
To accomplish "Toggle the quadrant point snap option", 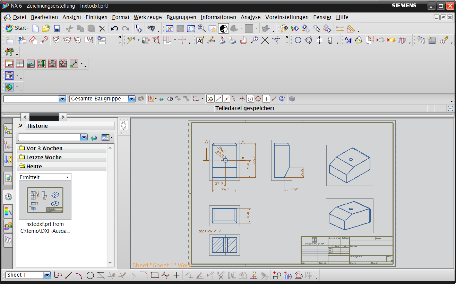I will pyautogui.click(x=258, y=99).
